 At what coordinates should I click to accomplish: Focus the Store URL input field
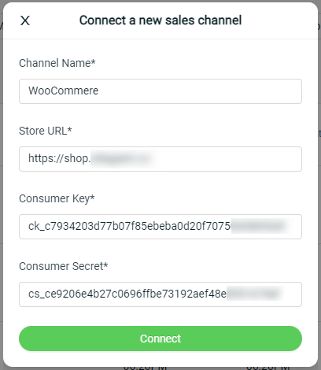tap(160, 159)
